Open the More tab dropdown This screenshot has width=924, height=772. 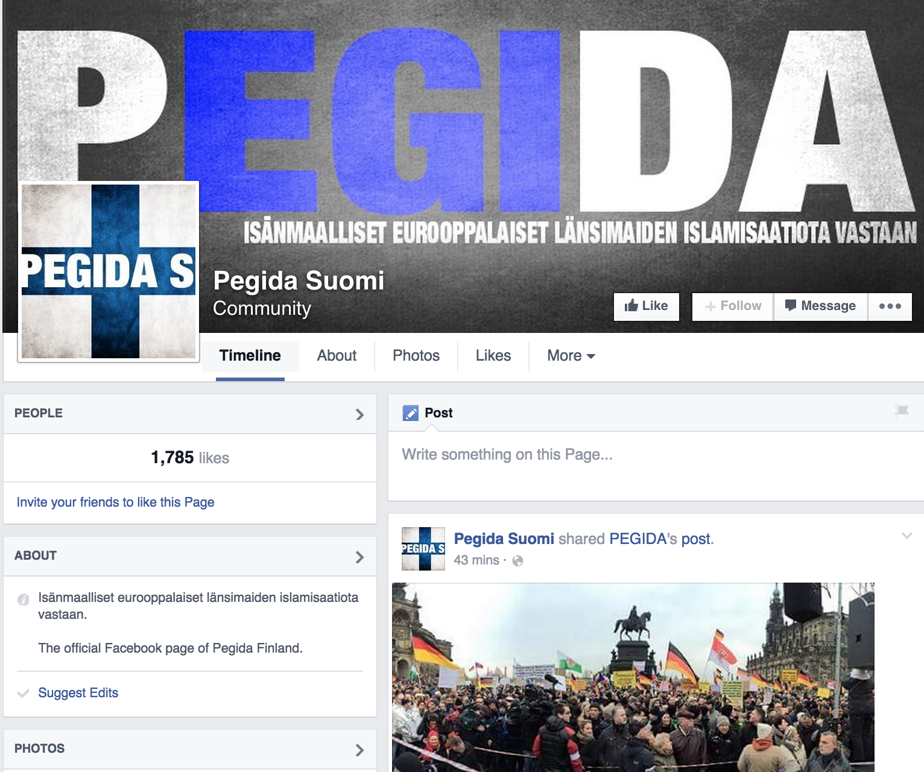[571, 356]
